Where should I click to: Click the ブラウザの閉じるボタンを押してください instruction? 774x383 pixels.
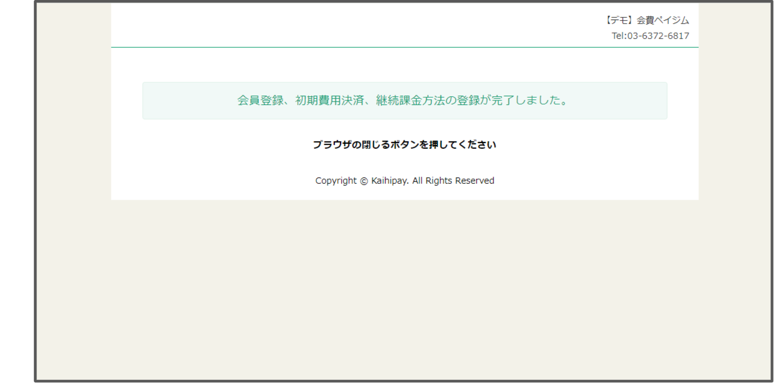pyautogui.click(x=404, y=145)
